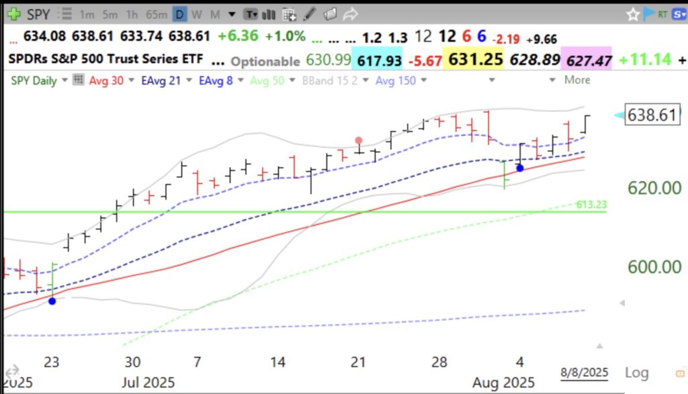The height and width of the screenshot is (394, 688).
Task: Click the +6.36 change value
Action: coord(239,36)
